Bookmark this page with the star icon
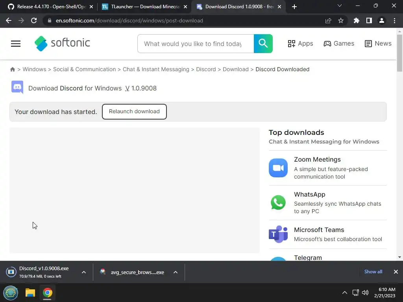 point(341,20)
